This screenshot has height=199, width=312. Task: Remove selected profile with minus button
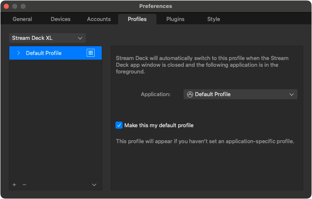[24, 185]
